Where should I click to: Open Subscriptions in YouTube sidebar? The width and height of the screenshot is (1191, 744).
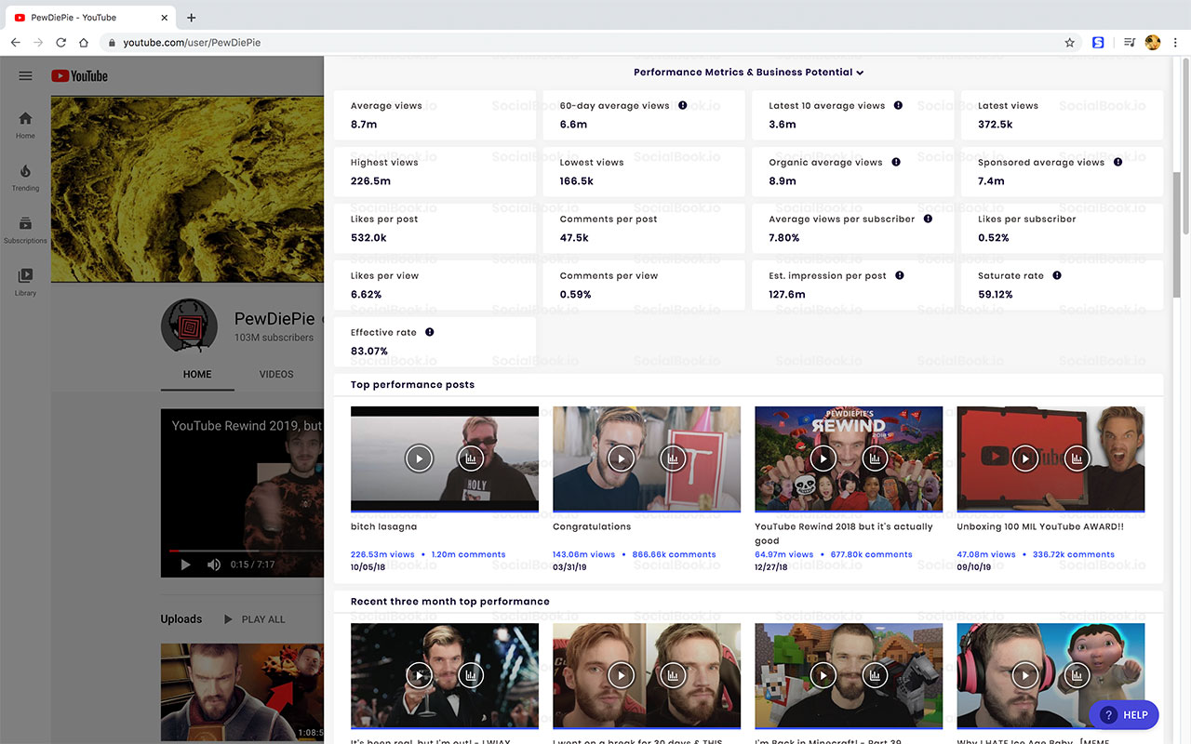(25, 231)
